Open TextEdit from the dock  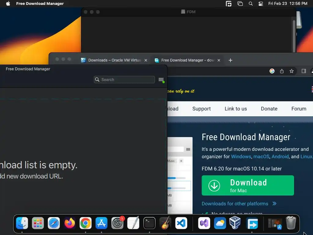click(x=133, y=223)
